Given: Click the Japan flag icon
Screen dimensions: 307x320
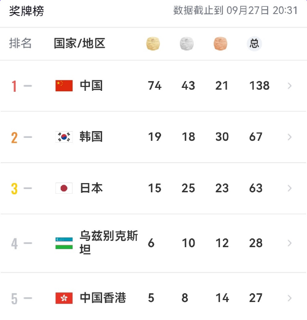Looking at the screenshot, I should tap(64, 188).
